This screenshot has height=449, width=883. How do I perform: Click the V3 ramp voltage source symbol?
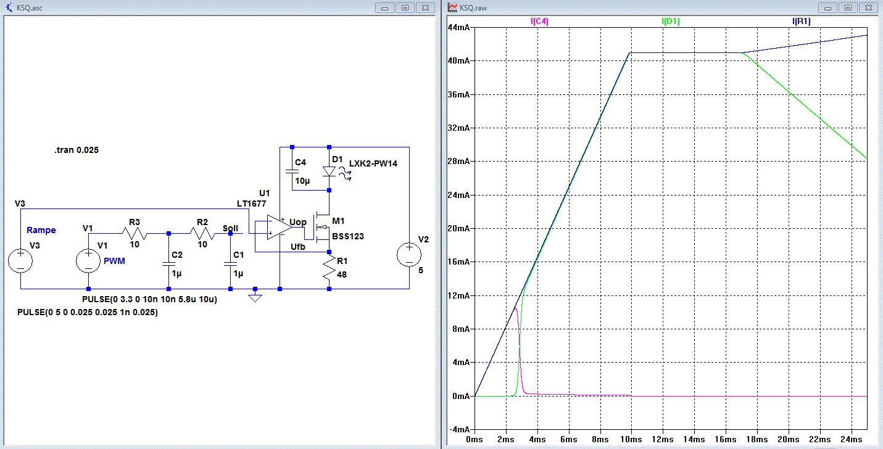20,262
